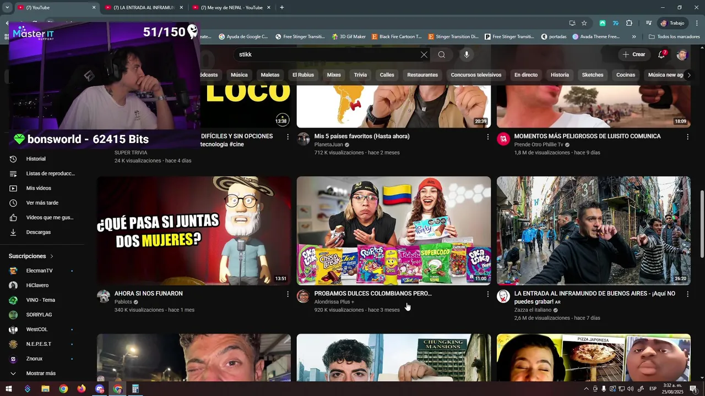705x396 pixels.
Task: Expand the Suscripciones section chevron
Action: coord(52,256)
